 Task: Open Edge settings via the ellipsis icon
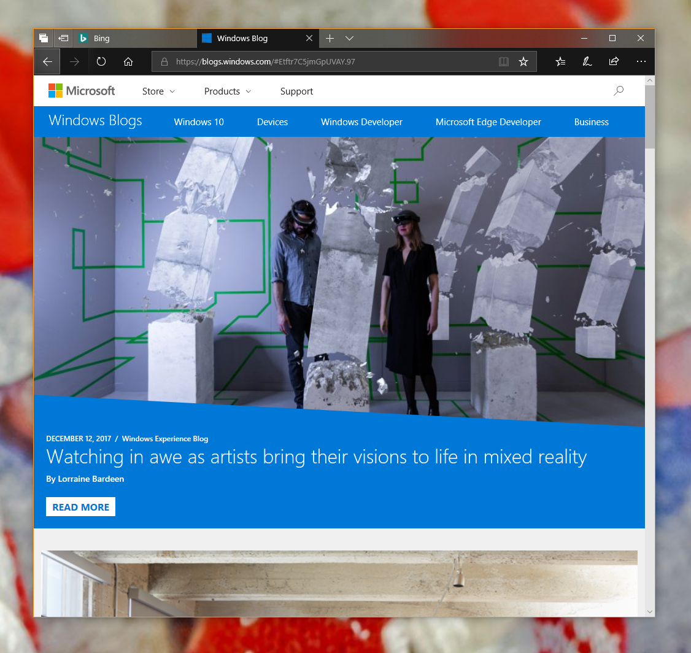(x=641, y=61)
